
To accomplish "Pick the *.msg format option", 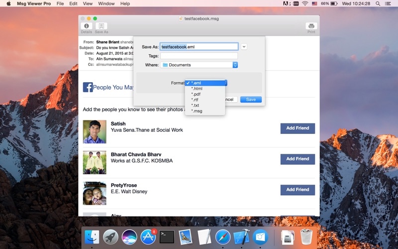I will (x=197, y=111).
